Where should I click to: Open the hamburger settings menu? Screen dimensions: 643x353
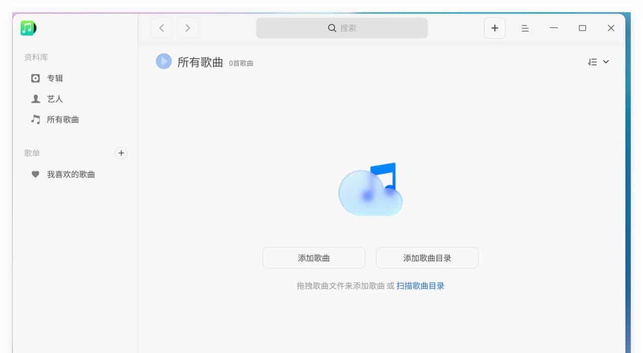(525, 28)
